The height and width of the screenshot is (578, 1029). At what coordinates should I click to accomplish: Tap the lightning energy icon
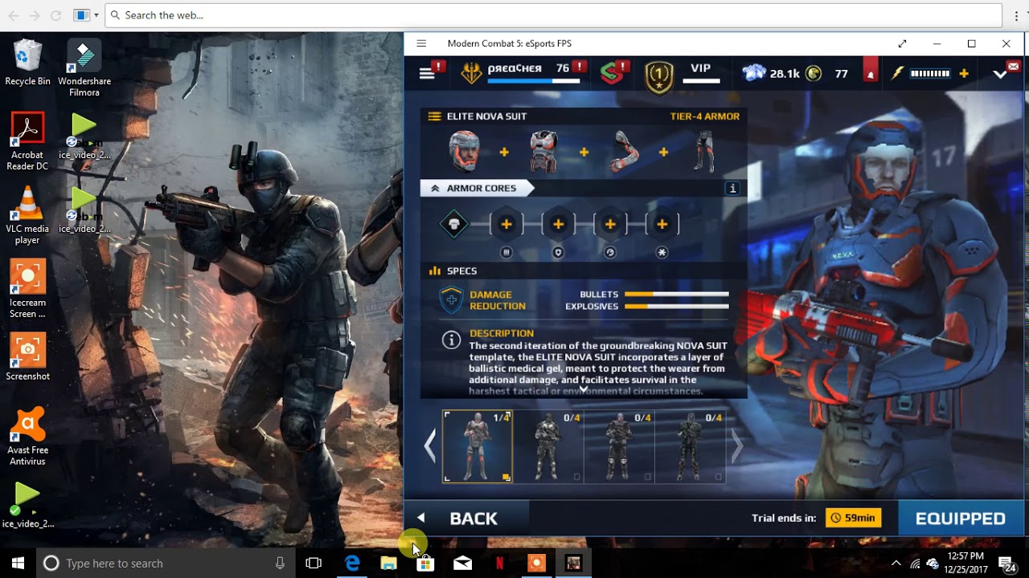[898, 73]
